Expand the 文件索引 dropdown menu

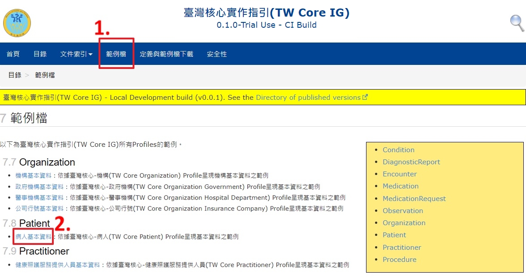76,54
